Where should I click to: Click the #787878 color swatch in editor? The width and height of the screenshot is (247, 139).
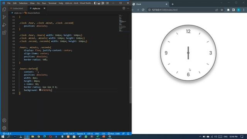40,90
